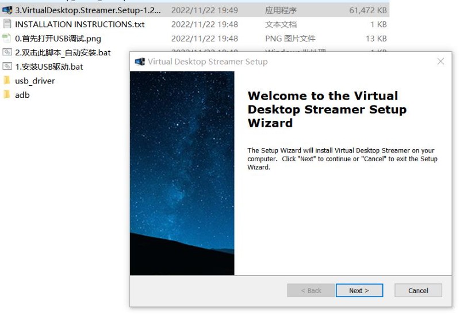Click the Setup Wizard description paragraph
The width and height of the screenshot is (460, 315).
click(x=342, y=159)
